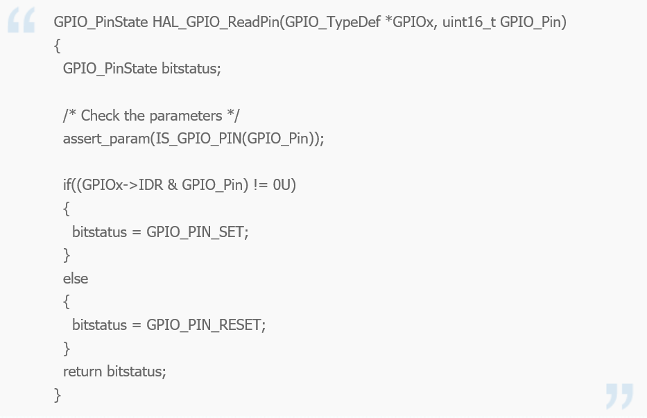Click the if condition with GPIOx->IDR
The height and width of the screenshot is (418, 647).
(180, 185)
